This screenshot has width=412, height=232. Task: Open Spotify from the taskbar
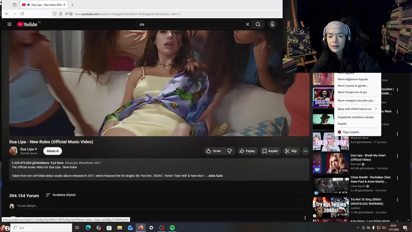click(172, 228)
